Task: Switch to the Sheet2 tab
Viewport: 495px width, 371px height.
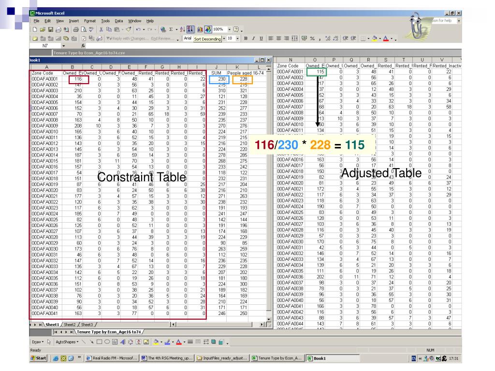Action: coord(70,325)
